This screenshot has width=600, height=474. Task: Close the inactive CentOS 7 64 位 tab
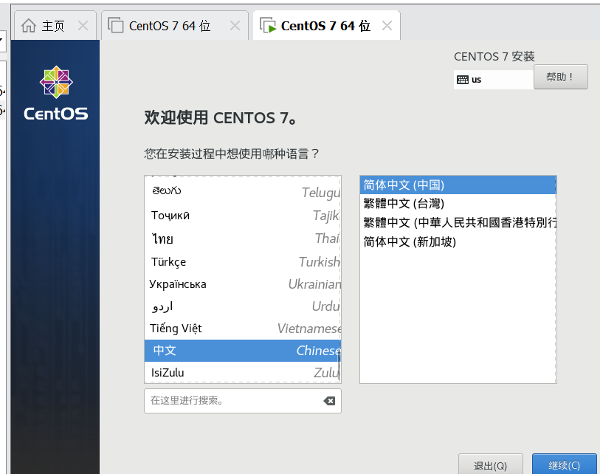tap(235, 26)
